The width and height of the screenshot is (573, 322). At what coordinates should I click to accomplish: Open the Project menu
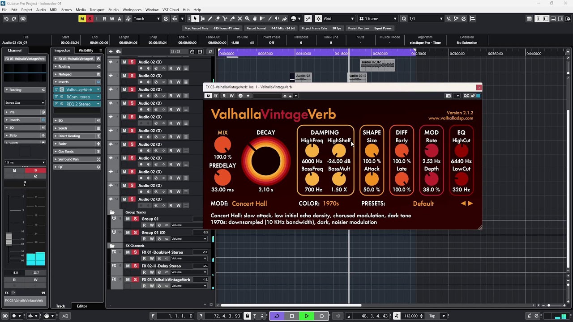click(x=27, y=10)
